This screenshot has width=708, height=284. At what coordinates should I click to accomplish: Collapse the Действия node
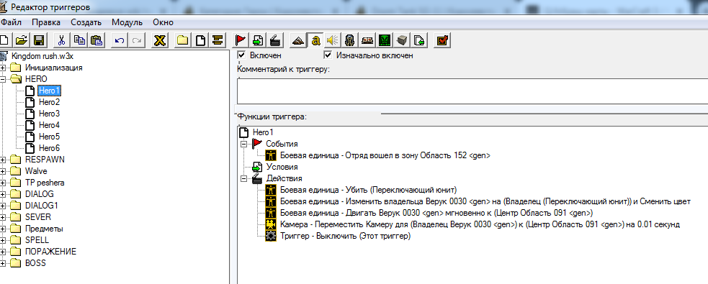(244, 178)
